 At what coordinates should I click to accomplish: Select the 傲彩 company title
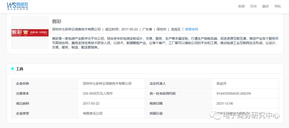pos(57,21)
